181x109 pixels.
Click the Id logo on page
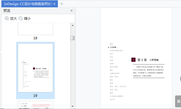pyautogui.click(x=133, y=60)
